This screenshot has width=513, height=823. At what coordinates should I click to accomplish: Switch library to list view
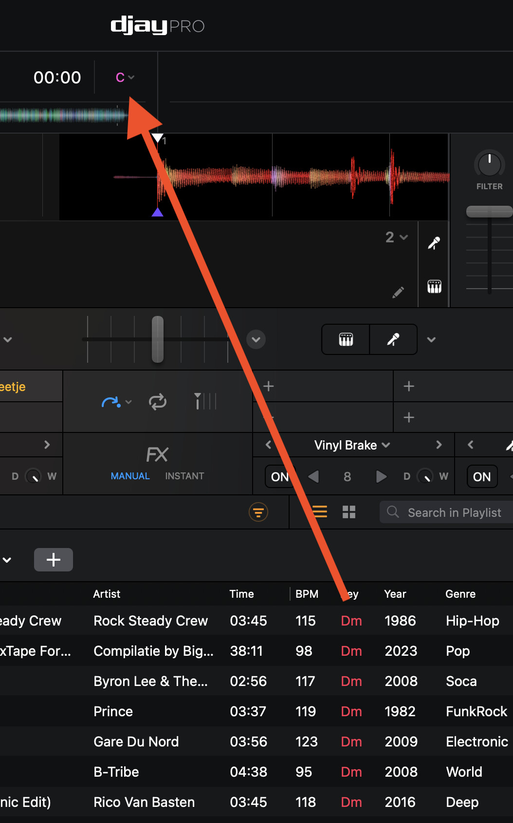click(x=320, y=512)
